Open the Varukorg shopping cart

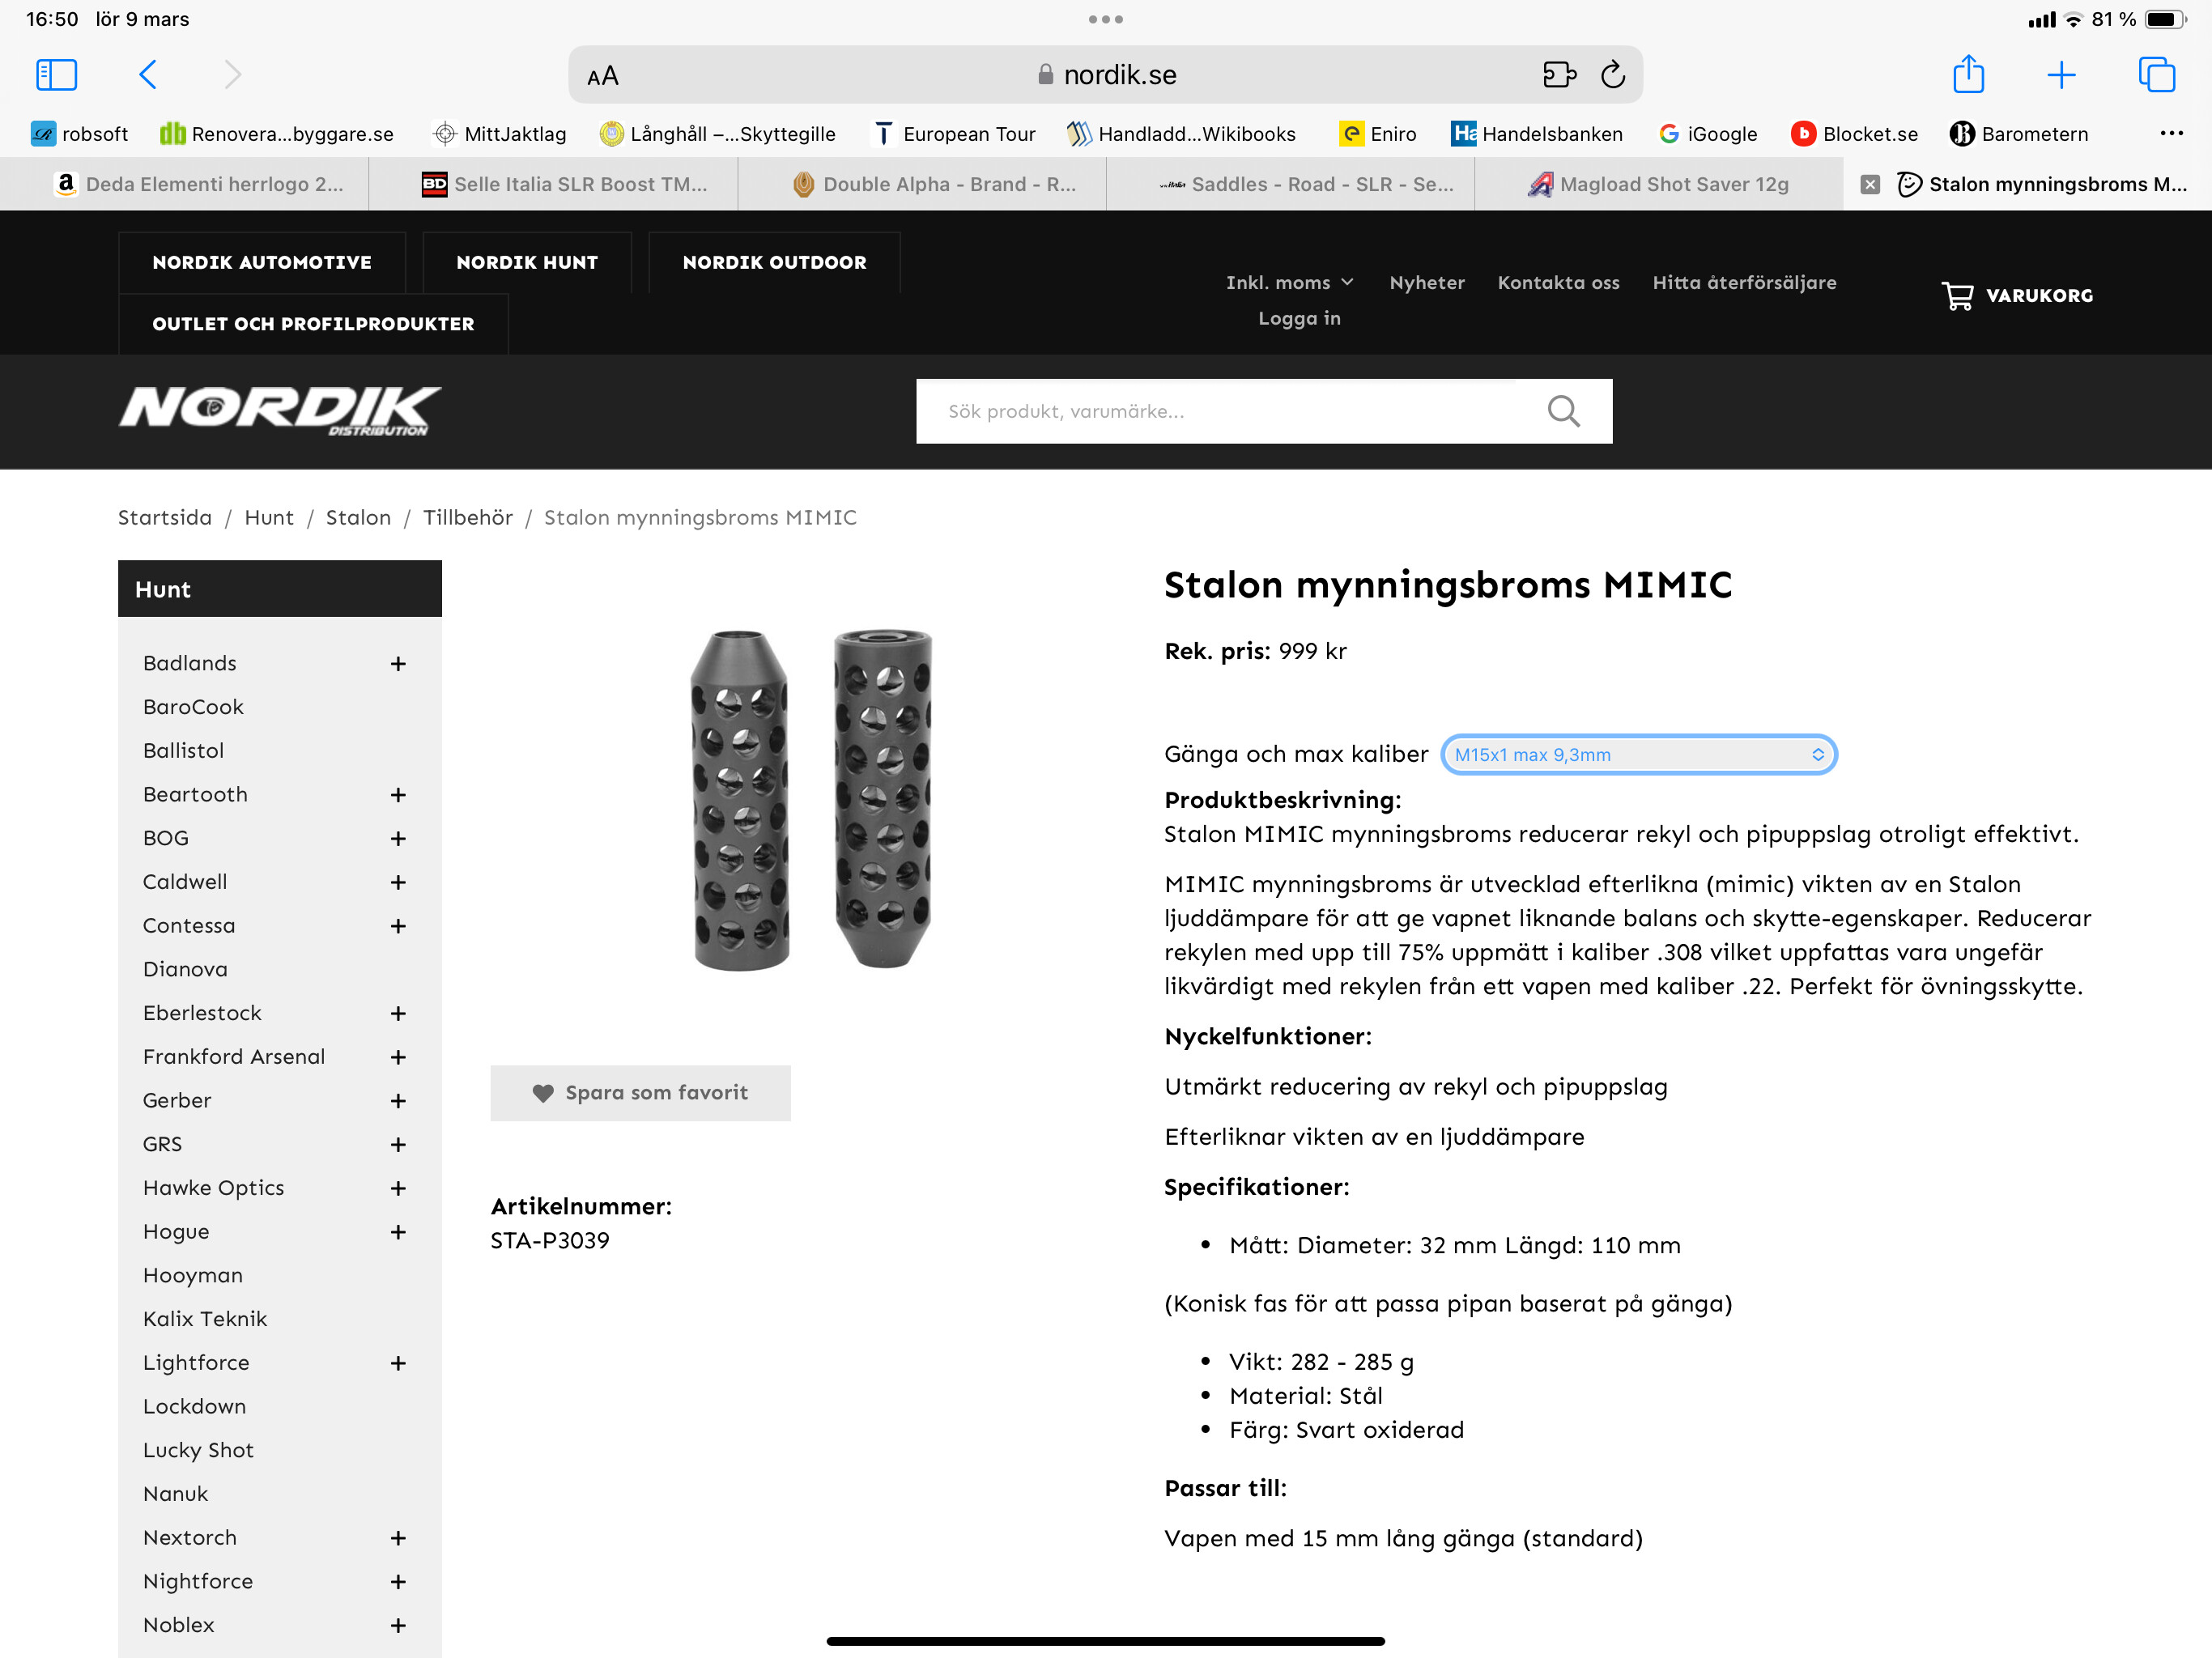click(2017, 296)
